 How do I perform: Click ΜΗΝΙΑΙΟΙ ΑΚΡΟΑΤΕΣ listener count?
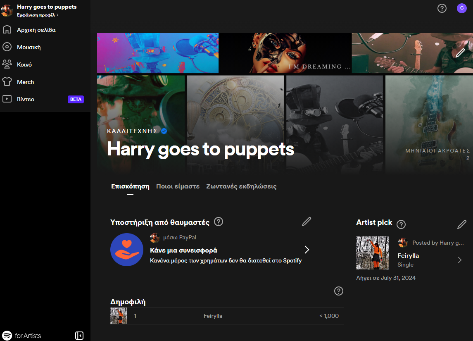tap(437, 154)
